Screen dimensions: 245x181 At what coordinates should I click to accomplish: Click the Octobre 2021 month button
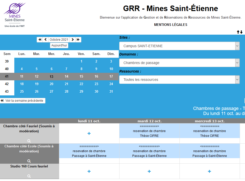(x=59, y=40)
